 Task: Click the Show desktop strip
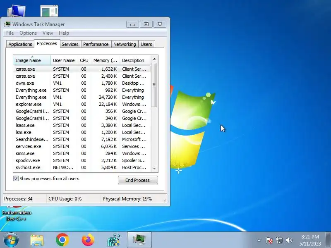[328, 240]
